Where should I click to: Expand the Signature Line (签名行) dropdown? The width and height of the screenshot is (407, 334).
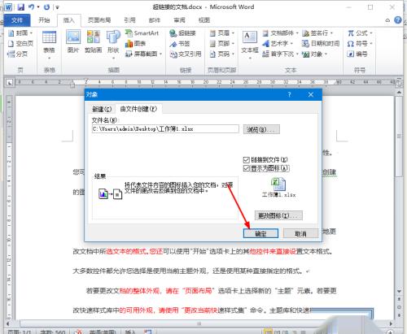[331, 33]
